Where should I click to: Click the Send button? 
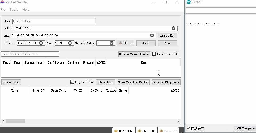[146, 43]
